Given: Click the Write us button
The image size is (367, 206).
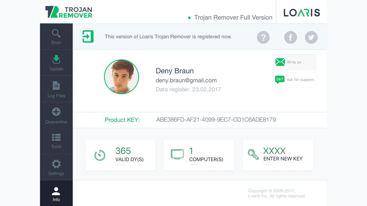Looking at the screenshot, I should (294, 62).
